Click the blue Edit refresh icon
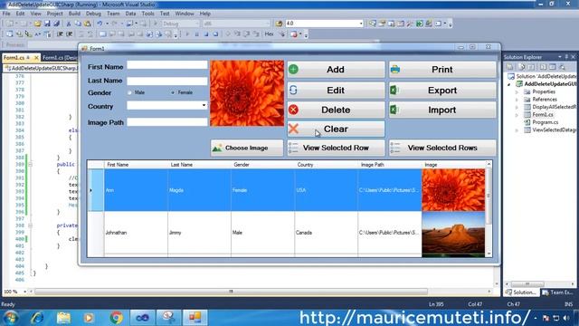 [293, 90]
